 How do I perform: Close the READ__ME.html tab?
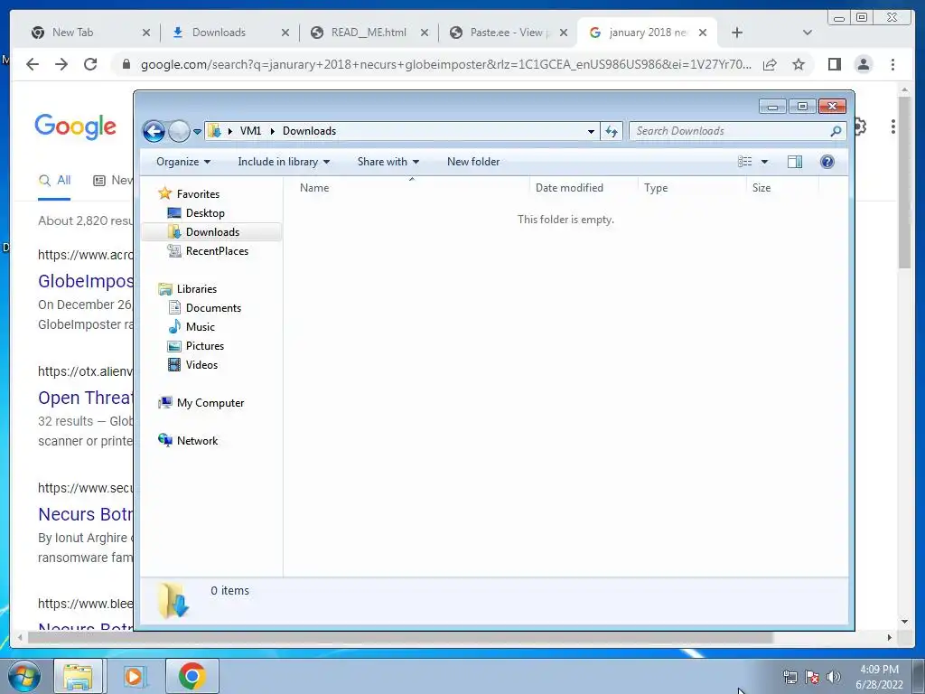[425, 33]
